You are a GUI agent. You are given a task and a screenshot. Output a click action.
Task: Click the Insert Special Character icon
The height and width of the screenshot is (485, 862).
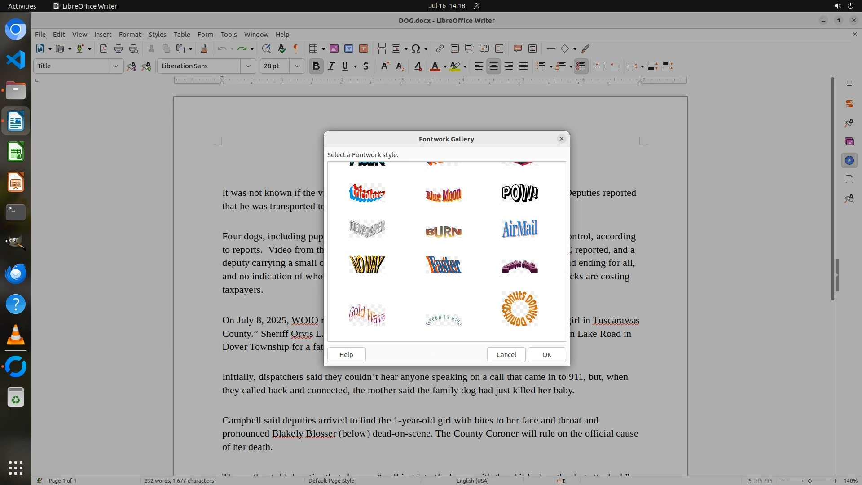coord(416,49)
